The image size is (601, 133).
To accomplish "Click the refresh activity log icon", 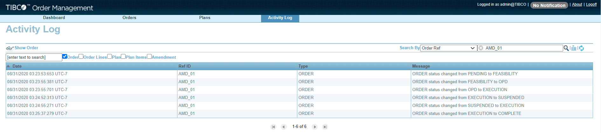I will click(581, 48).
